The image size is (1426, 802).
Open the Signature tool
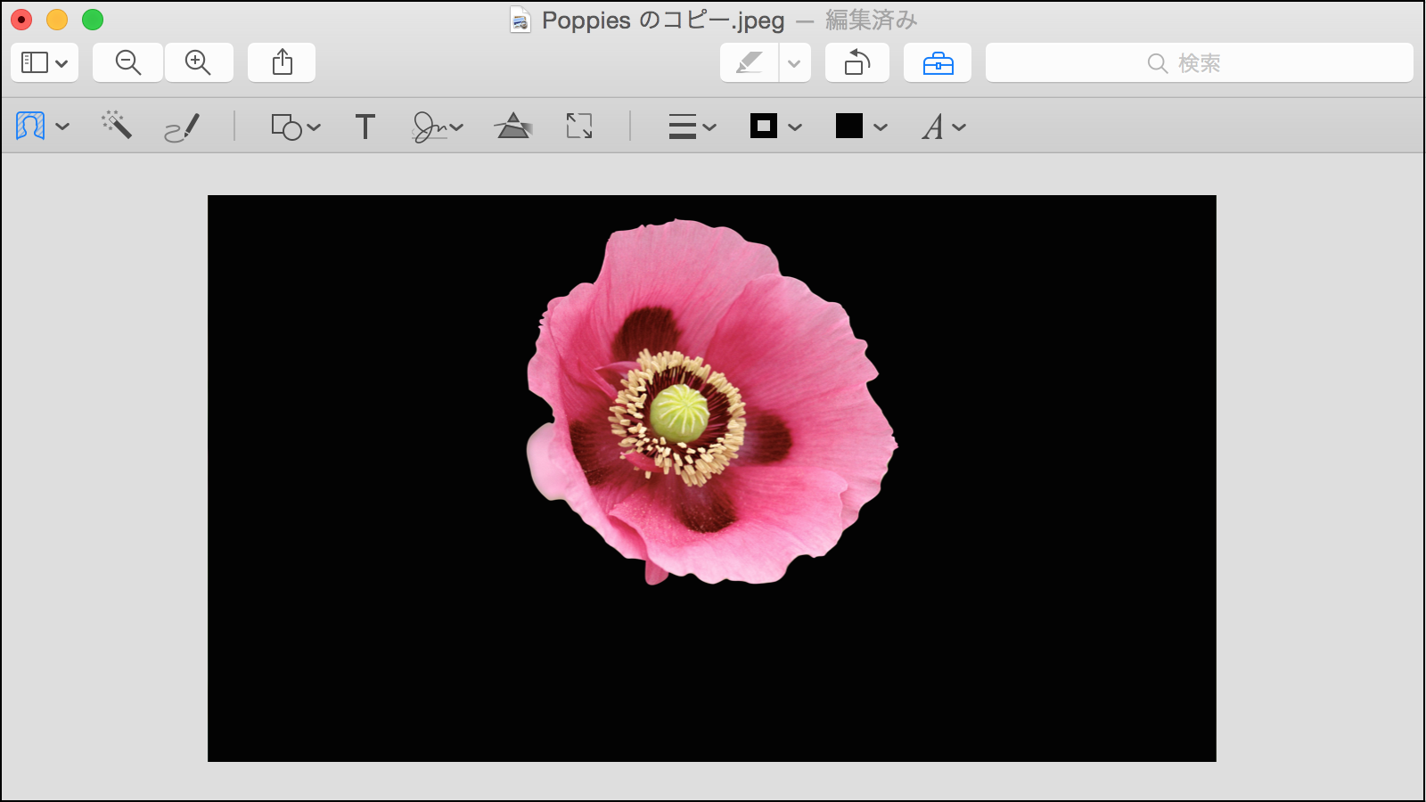[431, 126]
